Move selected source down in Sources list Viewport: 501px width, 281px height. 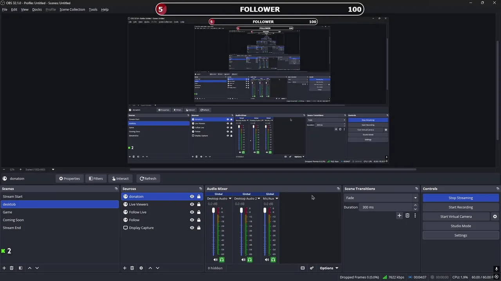coord(158,268)
